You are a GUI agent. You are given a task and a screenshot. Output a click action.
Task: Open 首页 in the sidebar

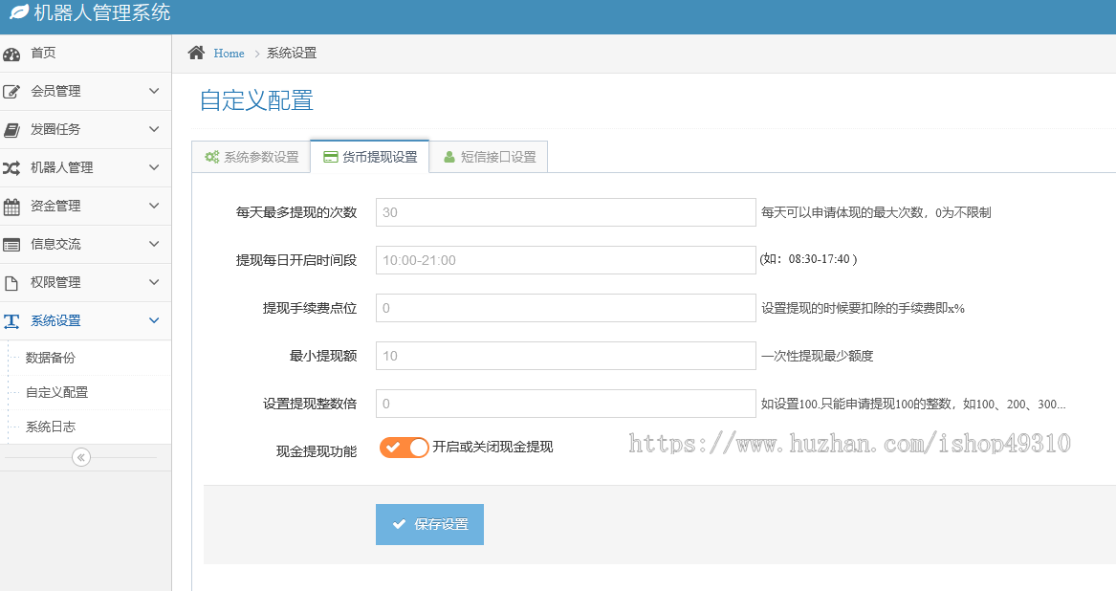tap(85, 54)
